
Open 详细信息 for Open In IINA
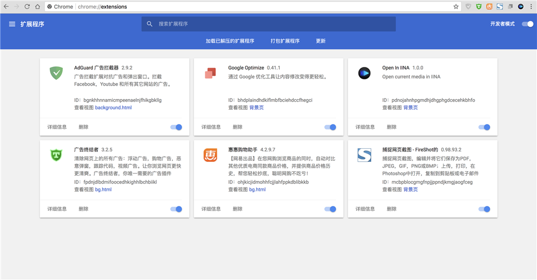365,127
